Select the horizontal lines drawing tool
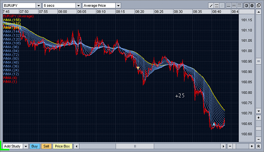The image size is (264, 152). (217, 5)
